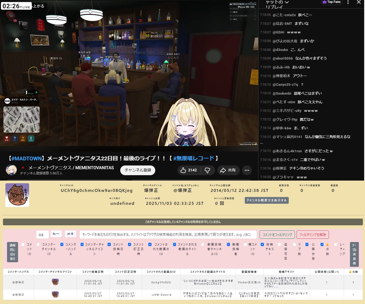Increase font size with the A+ icon

[70, 234]
